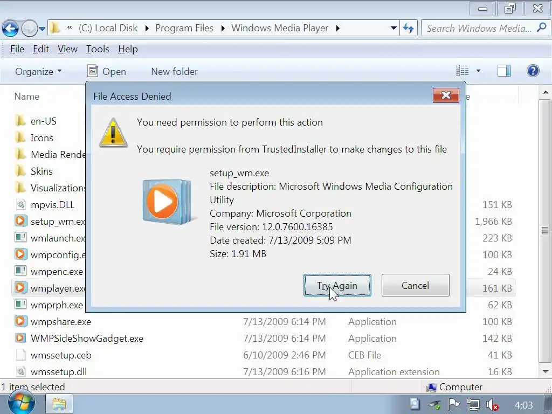
Task: Click the vertical scrollbar thumb
Action: [x=546, y=231]
